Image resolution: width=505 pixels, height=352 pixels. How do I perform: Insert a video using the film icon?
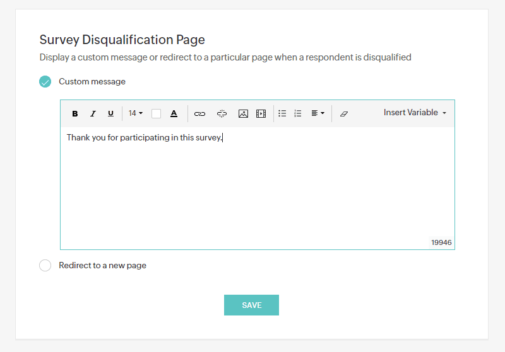click(261, 114)
